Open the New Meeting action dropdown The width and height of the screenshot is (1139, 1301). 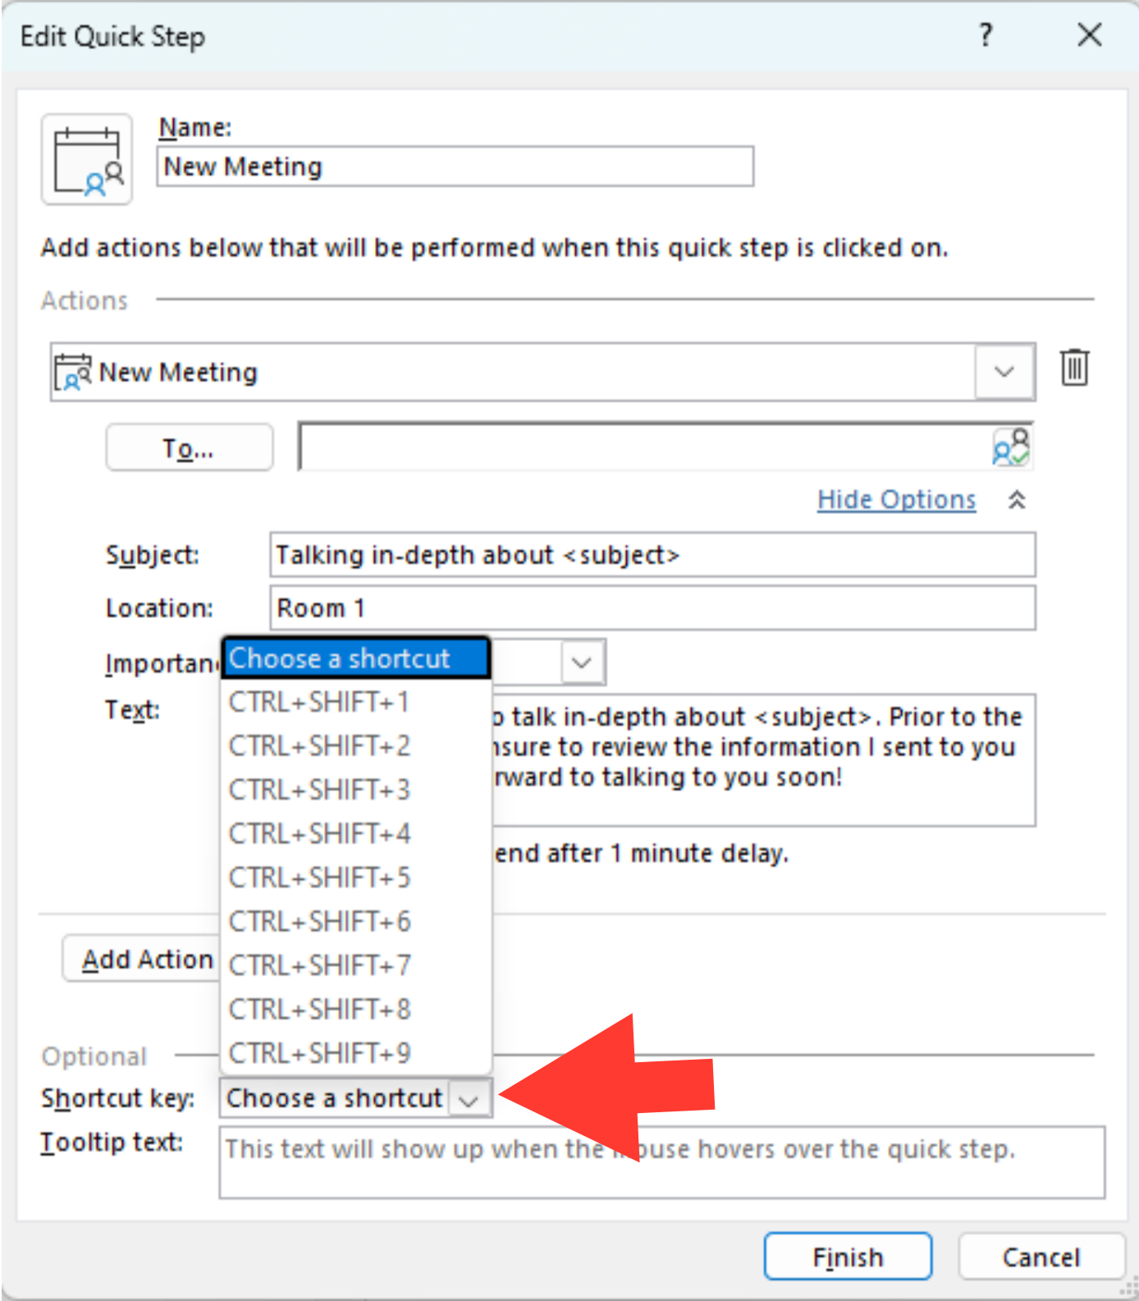1004,372
